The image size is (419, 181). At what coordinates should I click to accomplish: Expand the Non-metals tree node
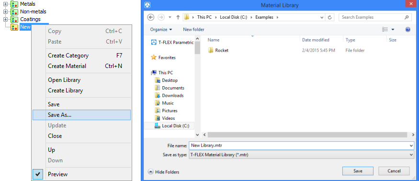[5, 12]
